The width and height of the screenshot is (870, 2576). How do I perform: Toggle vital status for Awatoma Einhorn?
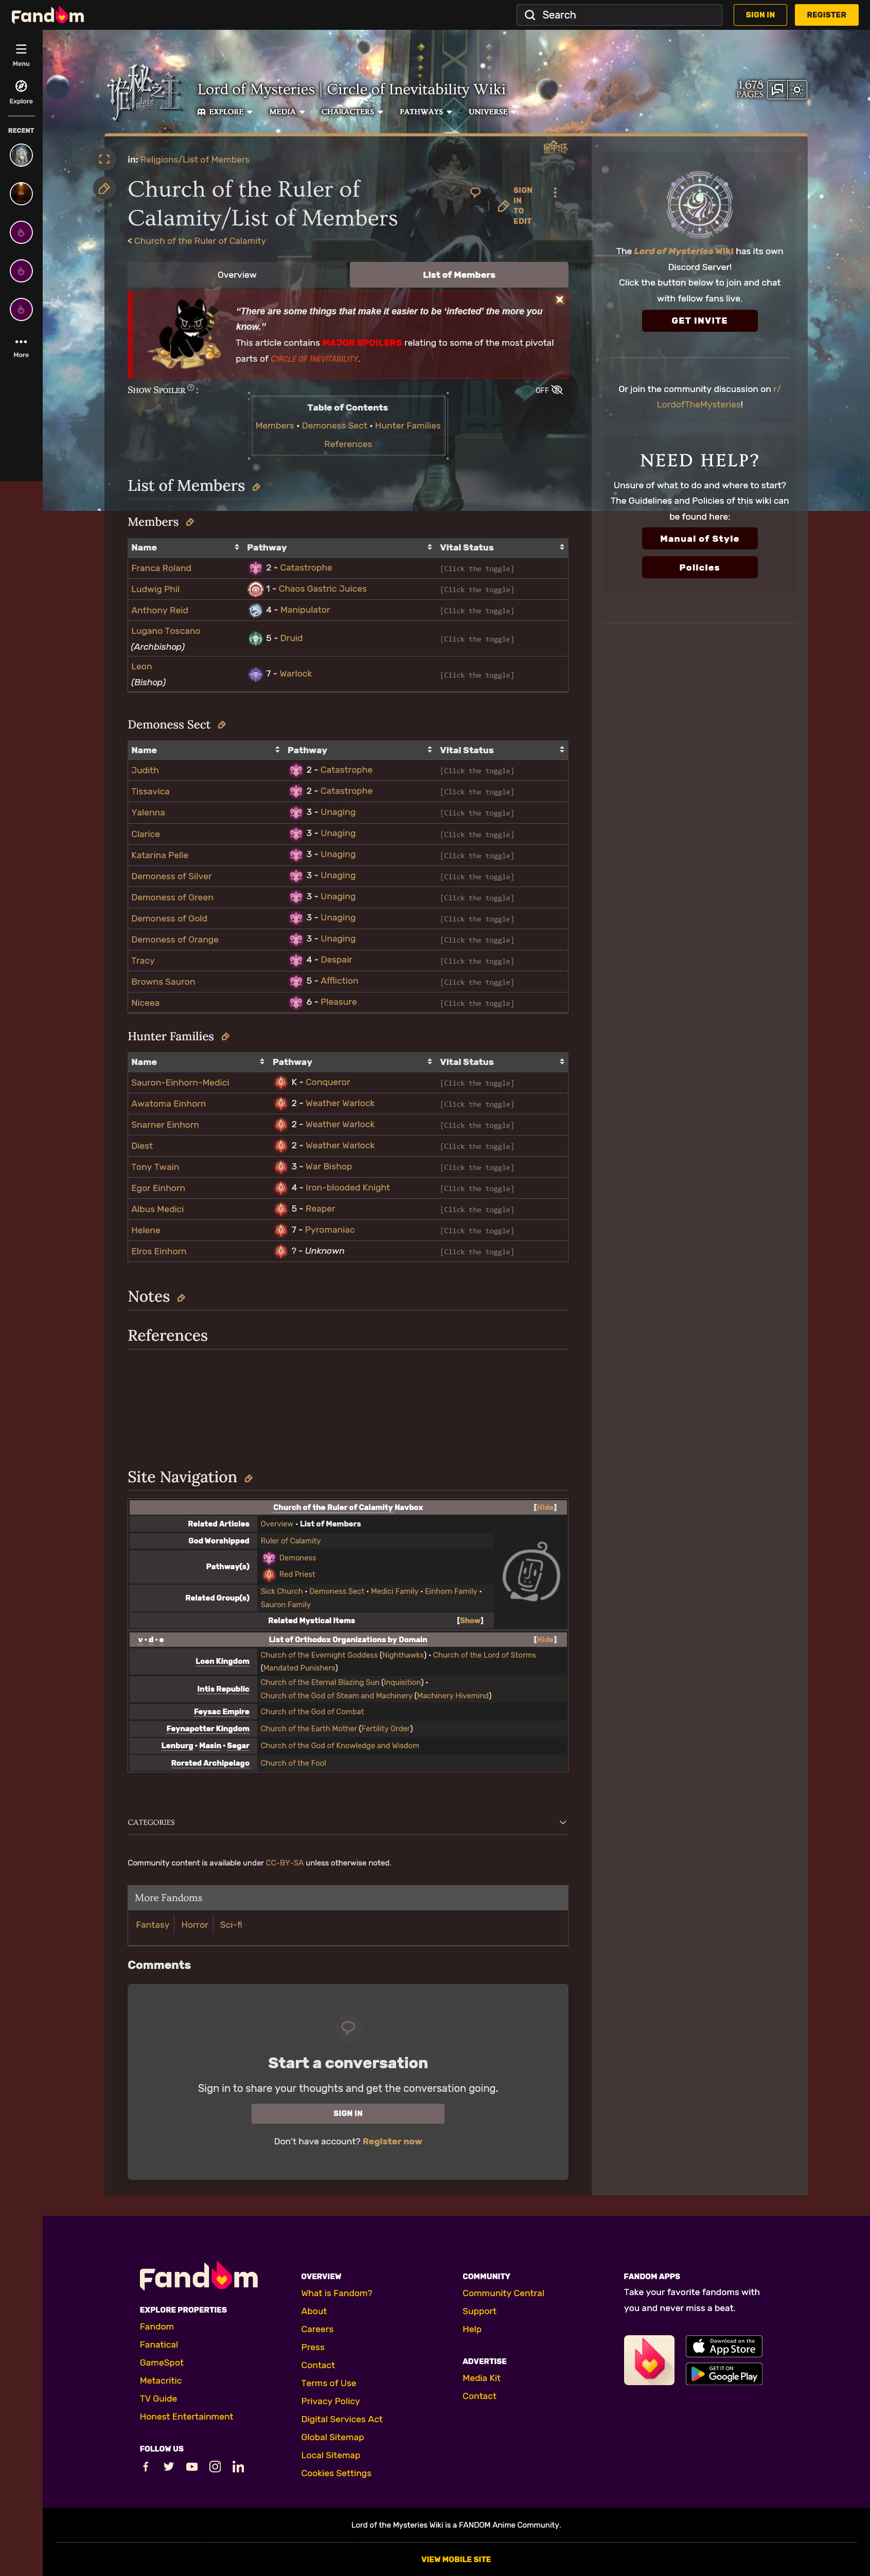[x=477, y=1104]
